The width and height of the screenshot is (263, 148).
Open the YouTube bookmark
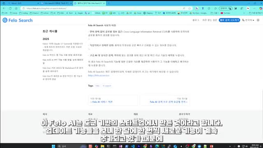click(x=226, y=13)
